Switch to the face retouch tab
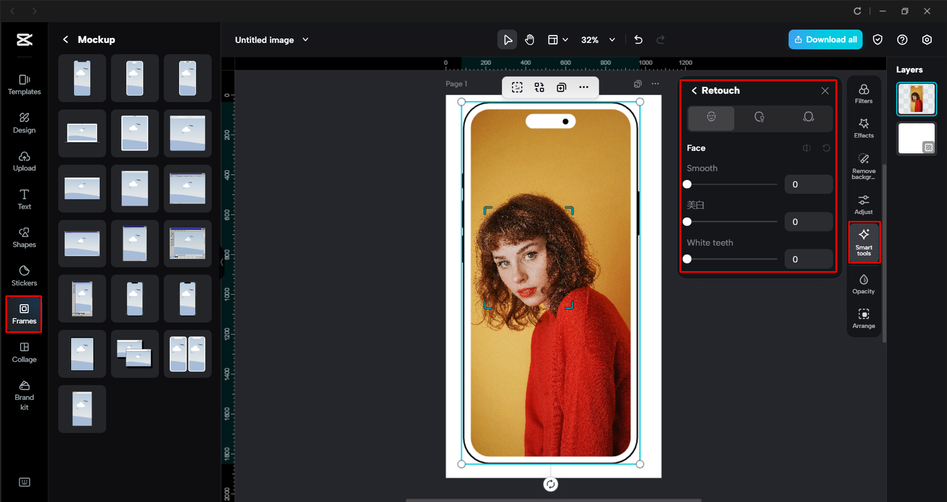Screen dimensions: 947x502 [711, 118]
